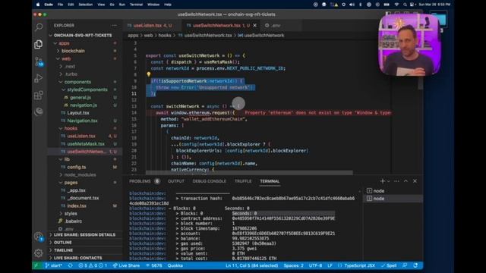486x273 pixels.
Task: Open notifications bell icon in status bar
Action: [415, 265]
